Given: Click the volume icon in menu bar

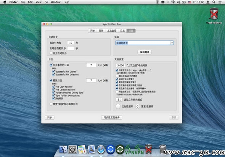Looking at the screenshot, I should pos(178,2).
